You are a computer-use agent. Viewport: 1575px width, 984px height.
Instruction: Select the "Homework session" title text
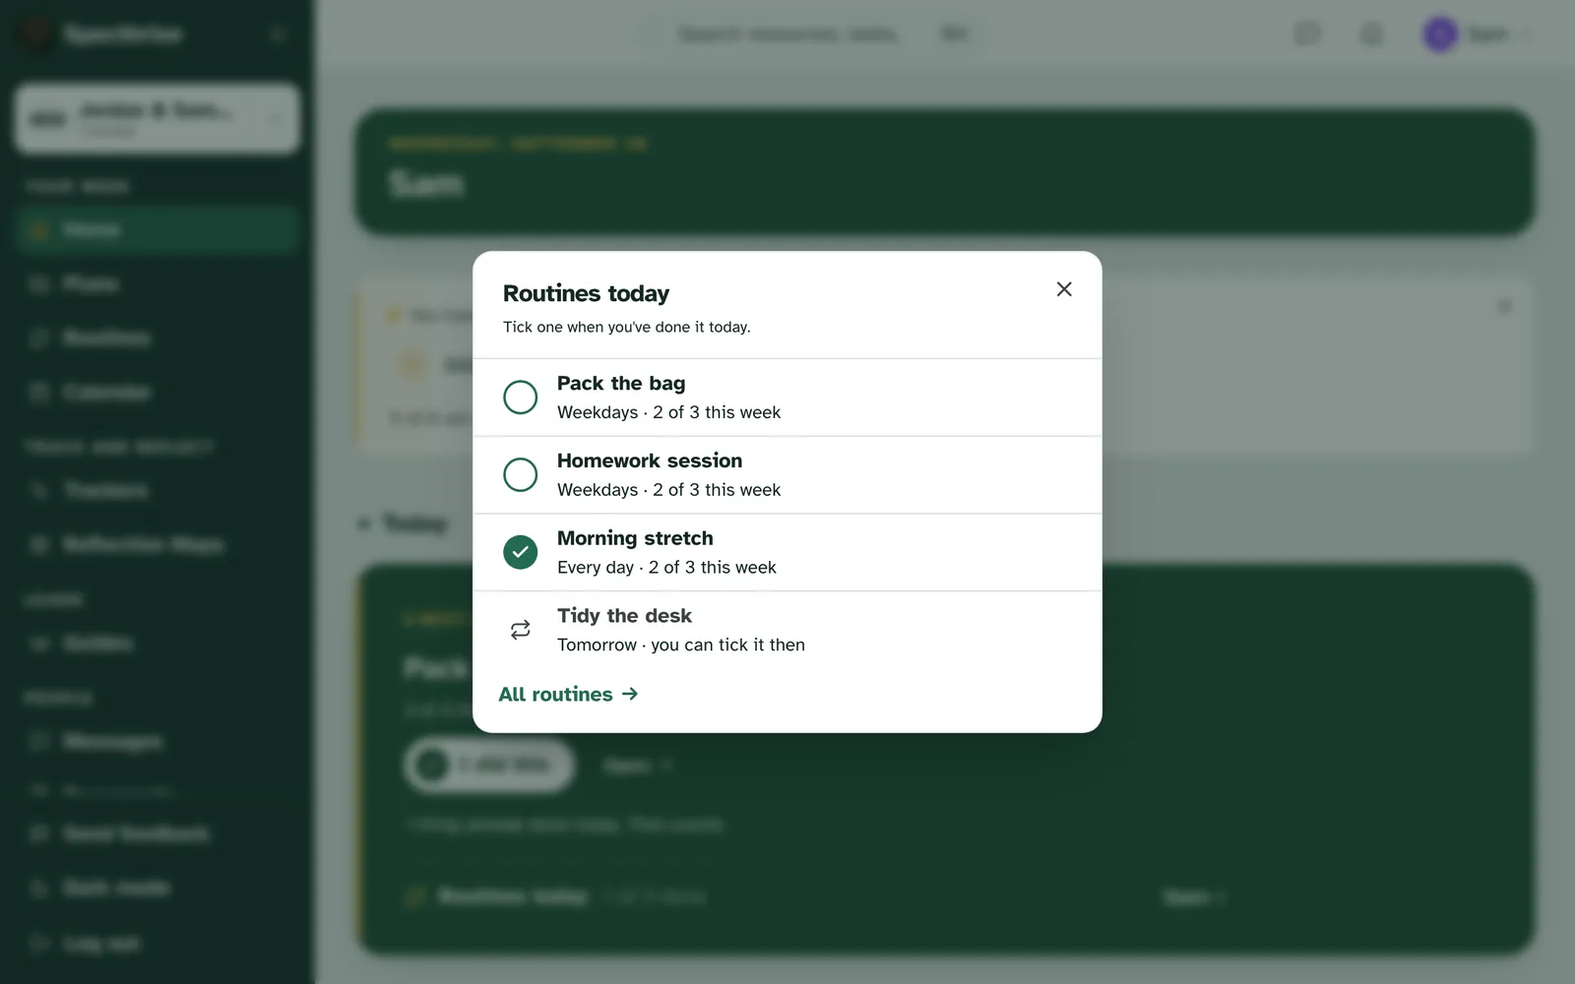(650, 461)
